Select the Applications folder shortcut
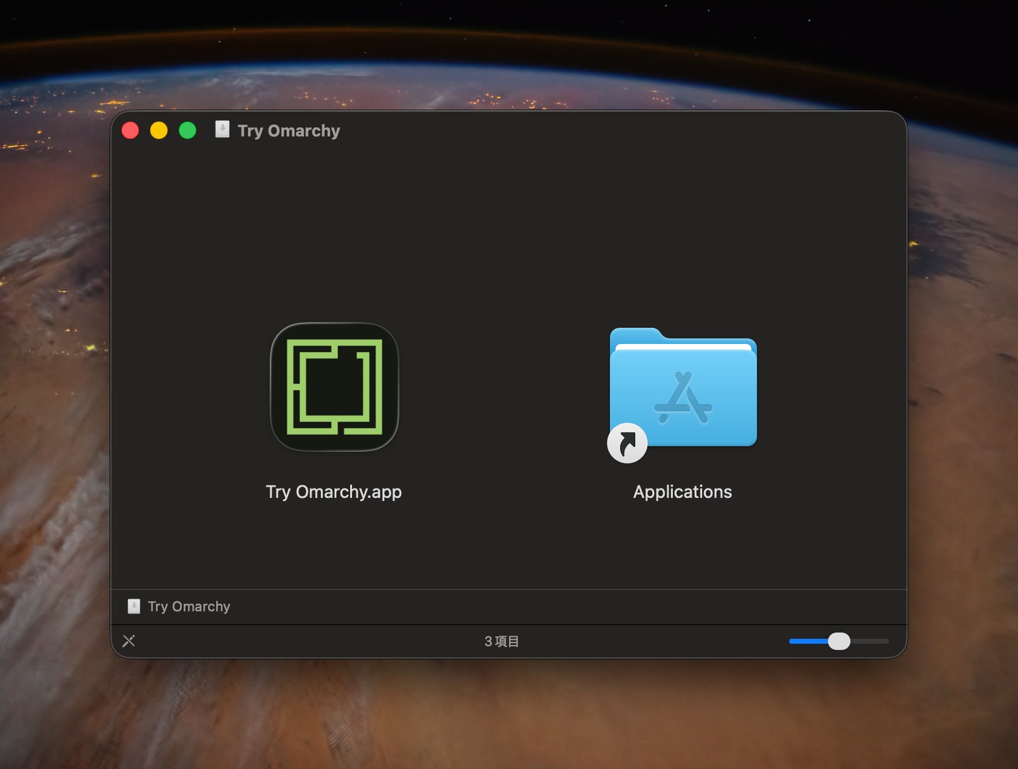 [683, 394]
